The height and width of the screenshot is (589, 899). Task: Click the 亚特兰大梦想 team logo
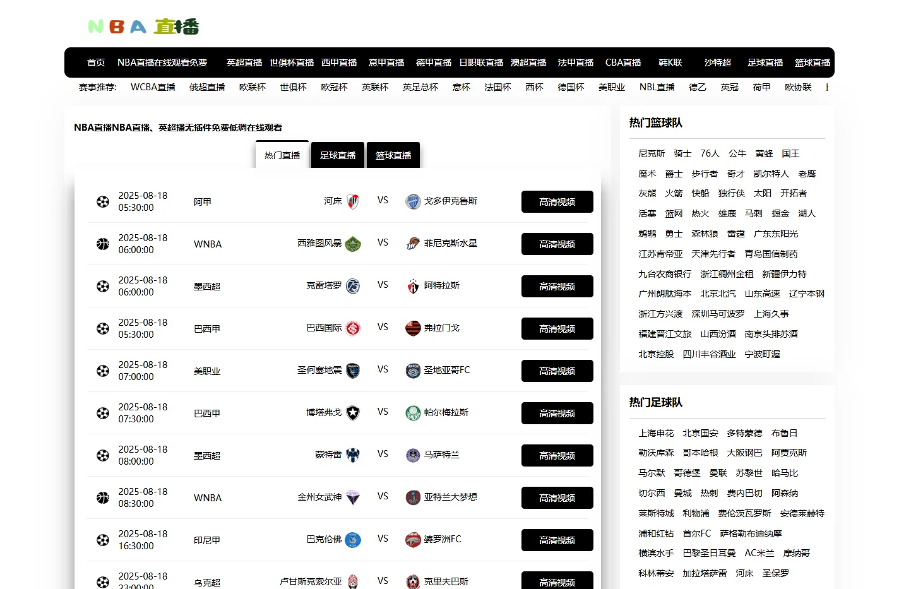(x=413, y=497)
